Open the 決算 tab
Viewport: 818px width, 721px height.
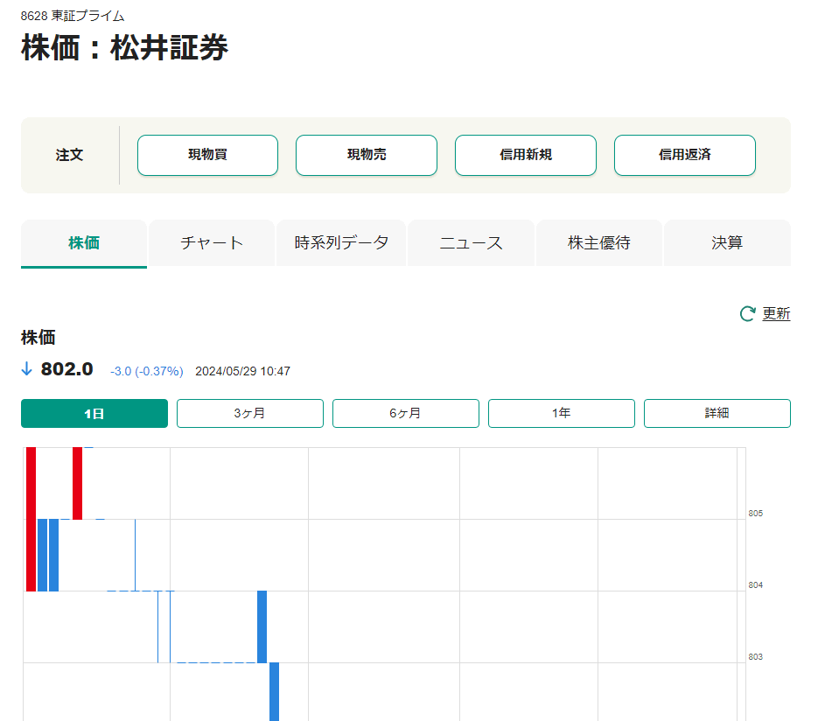pos(727,243)
